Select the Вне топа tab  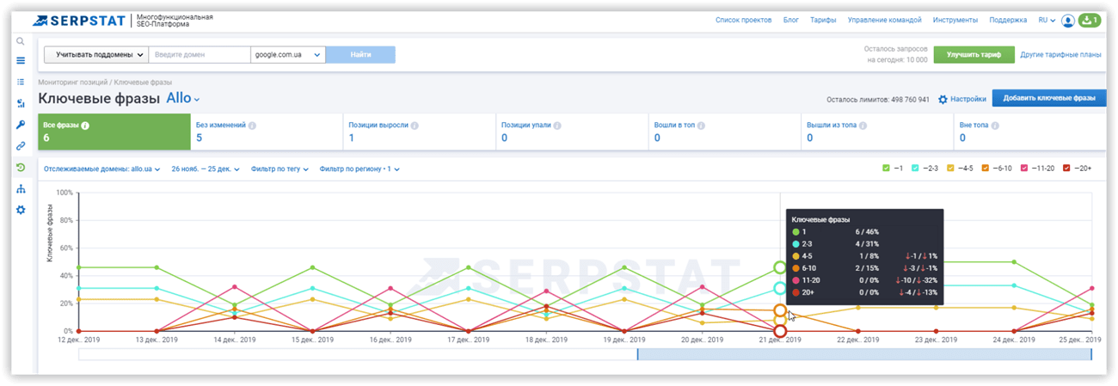(x=1029, y=132)
